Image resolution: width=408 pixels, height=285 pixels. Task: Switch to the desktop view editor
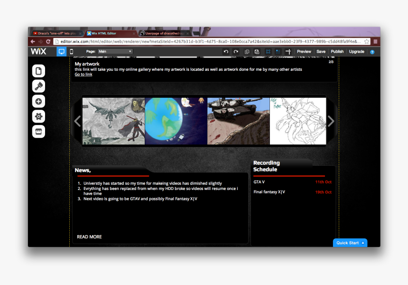pyautogui.click(x=61, y=52)
